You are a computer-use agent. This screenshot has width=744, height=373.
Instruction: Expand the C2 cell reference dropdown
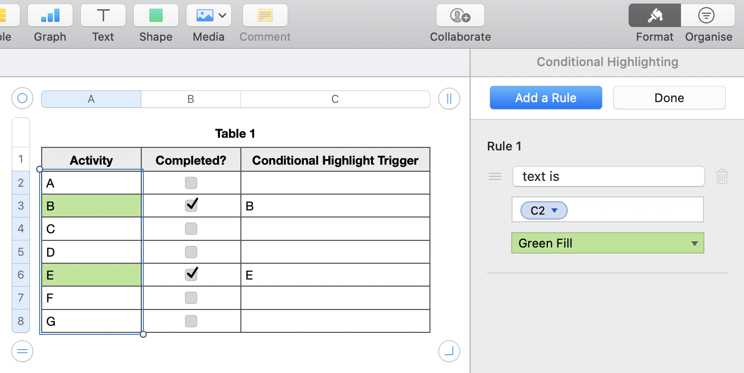(554, 210)
